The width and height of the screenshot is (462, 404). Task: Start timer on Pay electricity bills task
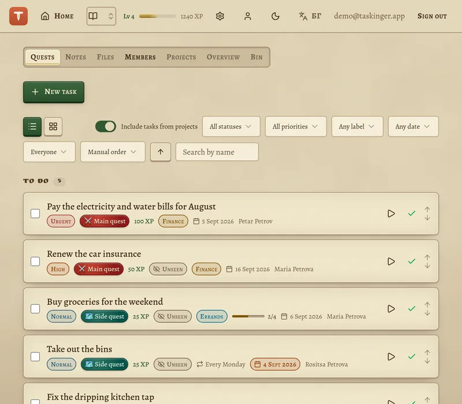(391, 214)
